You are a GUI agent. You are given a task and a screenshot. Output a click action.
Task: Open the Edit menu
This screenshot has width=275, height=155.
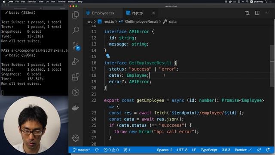point(23,2)
